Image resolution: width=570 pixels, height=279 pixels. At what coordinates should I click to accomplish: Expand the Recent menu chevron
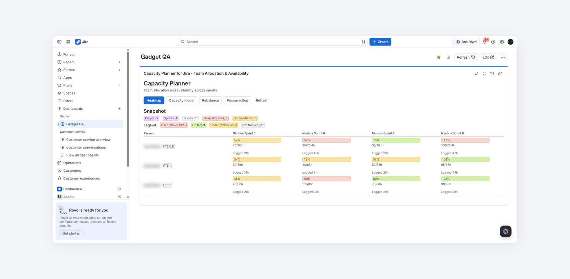click(x=120, y=62)
